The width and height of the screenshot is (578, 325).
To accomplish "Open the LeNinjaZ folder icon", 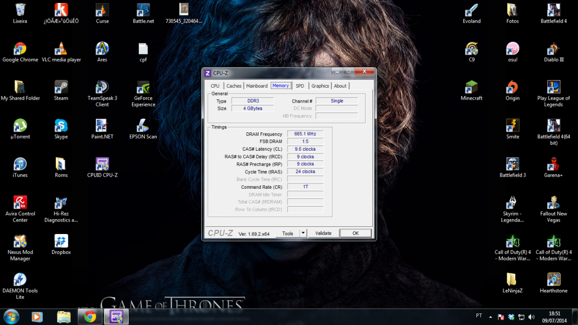I will pos(512,283).
